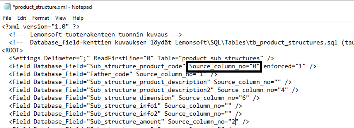Open the View menu

click(61, 18)
